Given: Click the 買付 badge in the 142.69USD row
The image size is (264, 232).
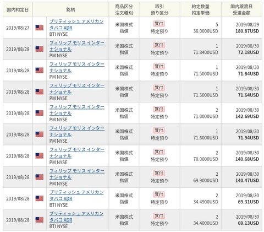Looking at the screenshot, I should [x=159, y=109].
